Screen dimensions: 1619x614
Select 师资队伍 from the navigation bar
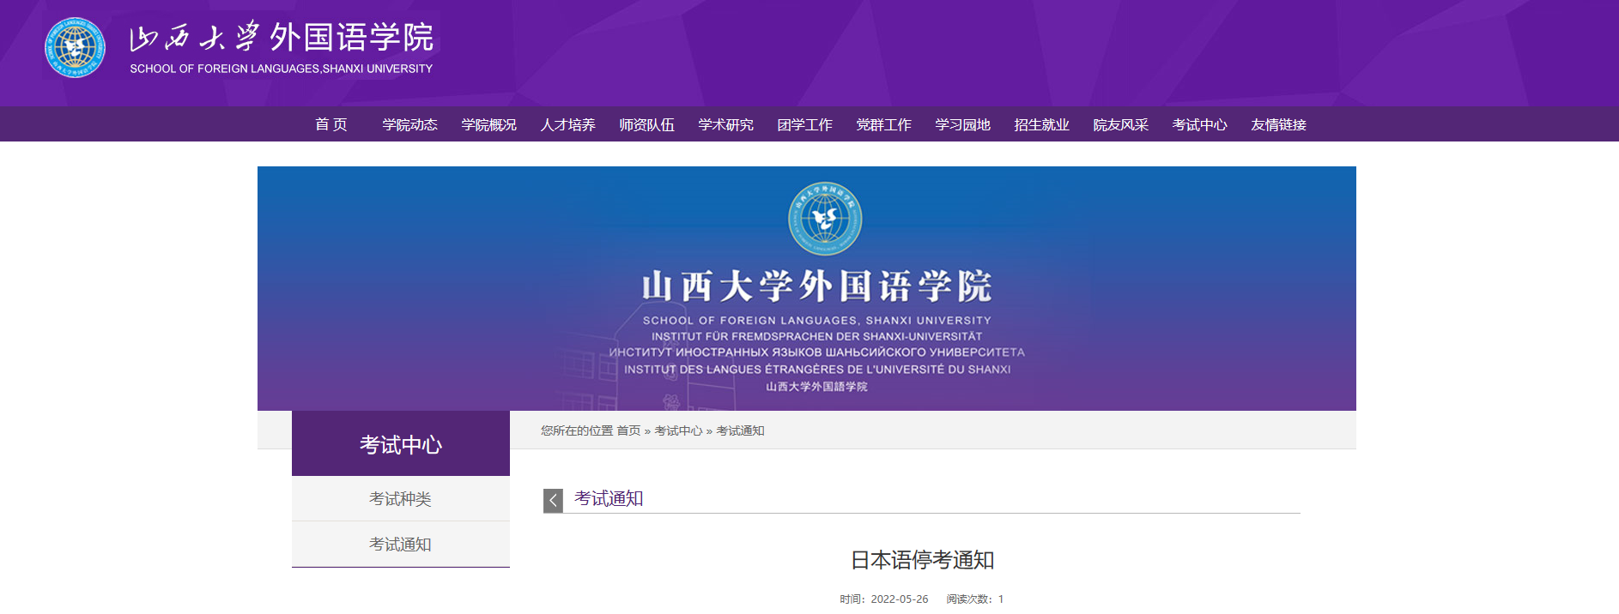[647, 124]
